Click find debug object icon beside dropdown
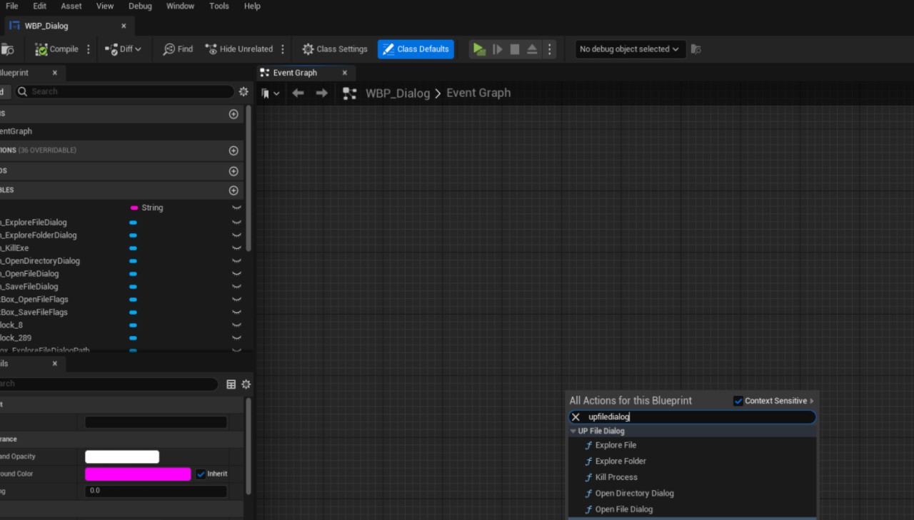The width and height of the screenshot is (914, 520). [x=696, y=49]
